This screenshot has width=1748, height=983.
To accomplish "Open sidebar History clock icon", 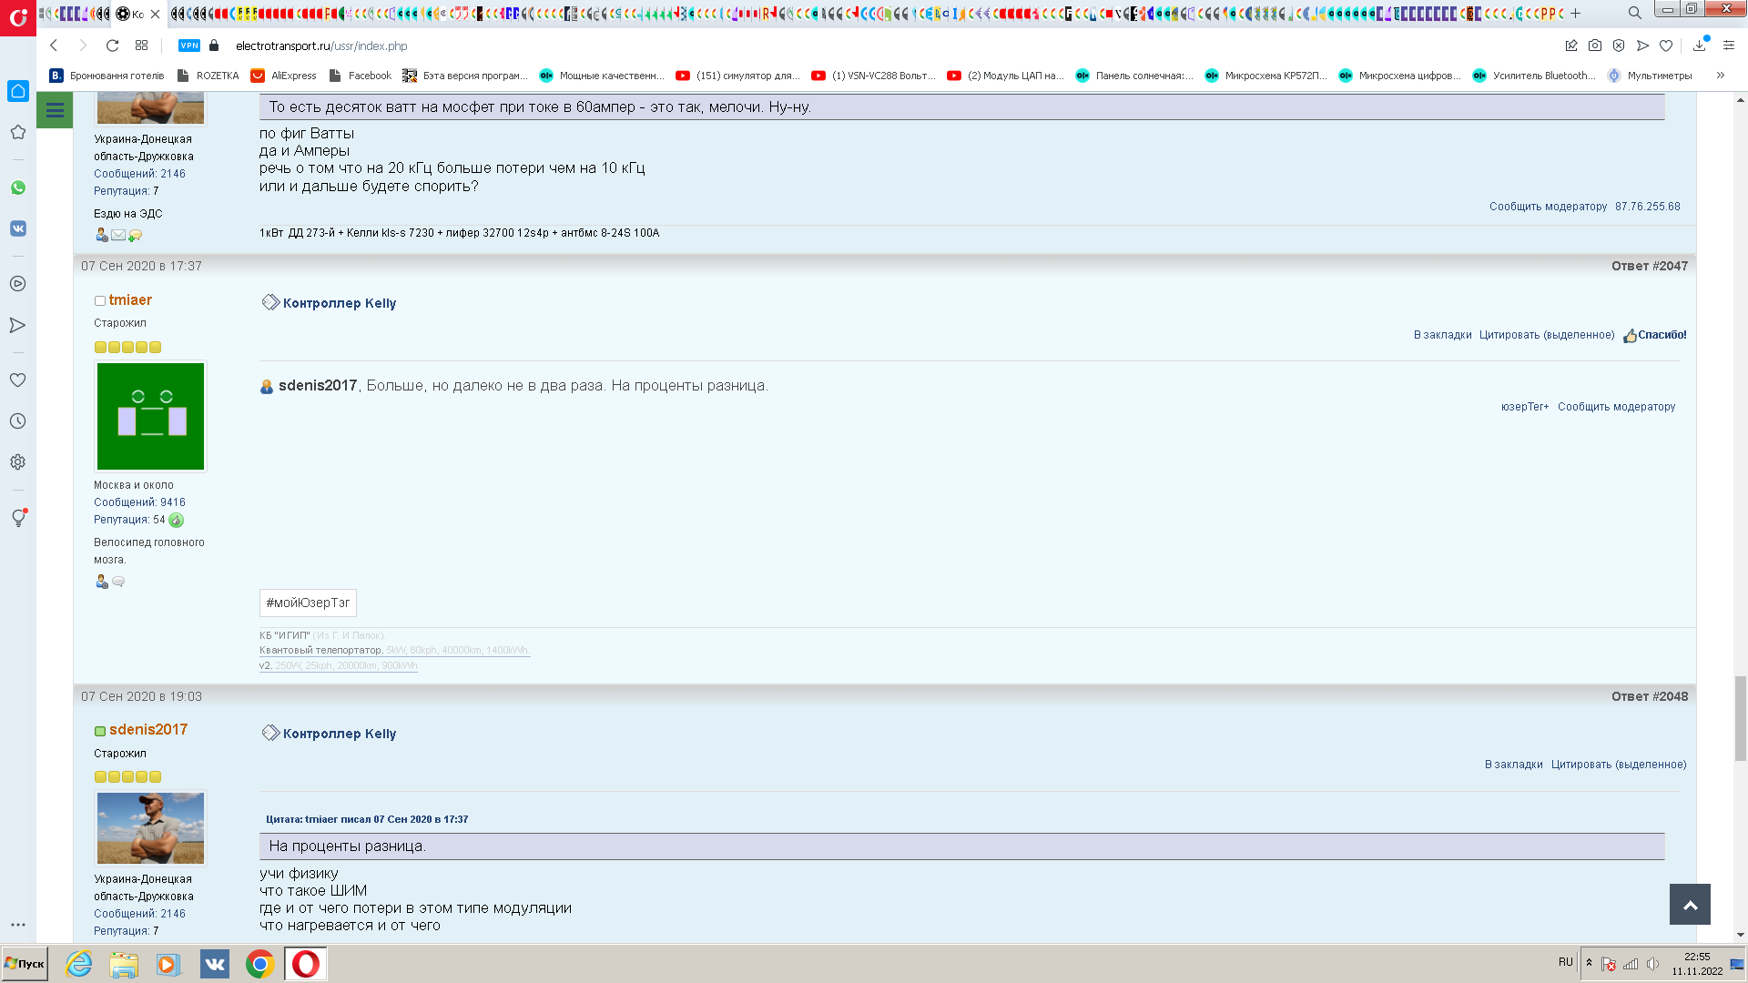I will pos(18,421).
